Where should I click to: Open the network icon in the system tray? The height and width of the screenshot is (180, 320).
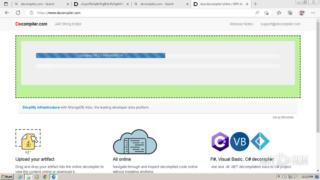point(290,177)
